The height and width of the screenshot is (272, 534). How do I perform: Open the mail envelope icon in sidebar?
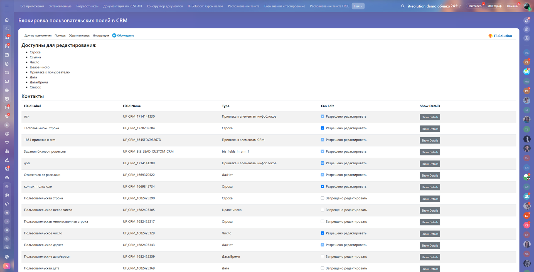(7, 81)
